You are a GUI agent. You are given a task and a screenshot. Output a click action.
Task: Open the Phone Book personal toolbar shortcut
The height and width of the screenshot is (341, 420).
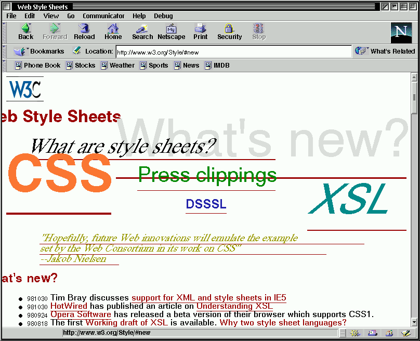click(37, 65)
